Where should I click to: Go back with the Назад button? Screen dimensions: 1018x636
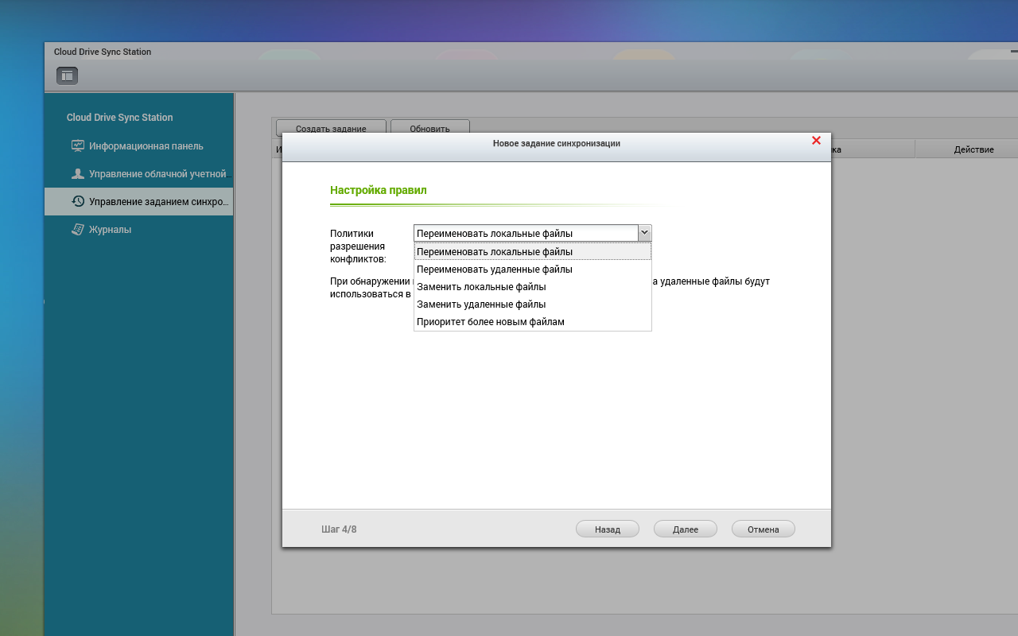tap(608, 529)
